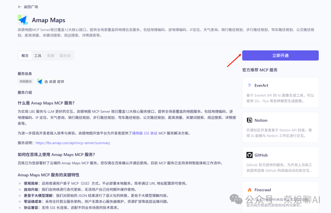Open the Notion recommended service card
The width and height of the screenshot is (331, 213).
[280, 127]
